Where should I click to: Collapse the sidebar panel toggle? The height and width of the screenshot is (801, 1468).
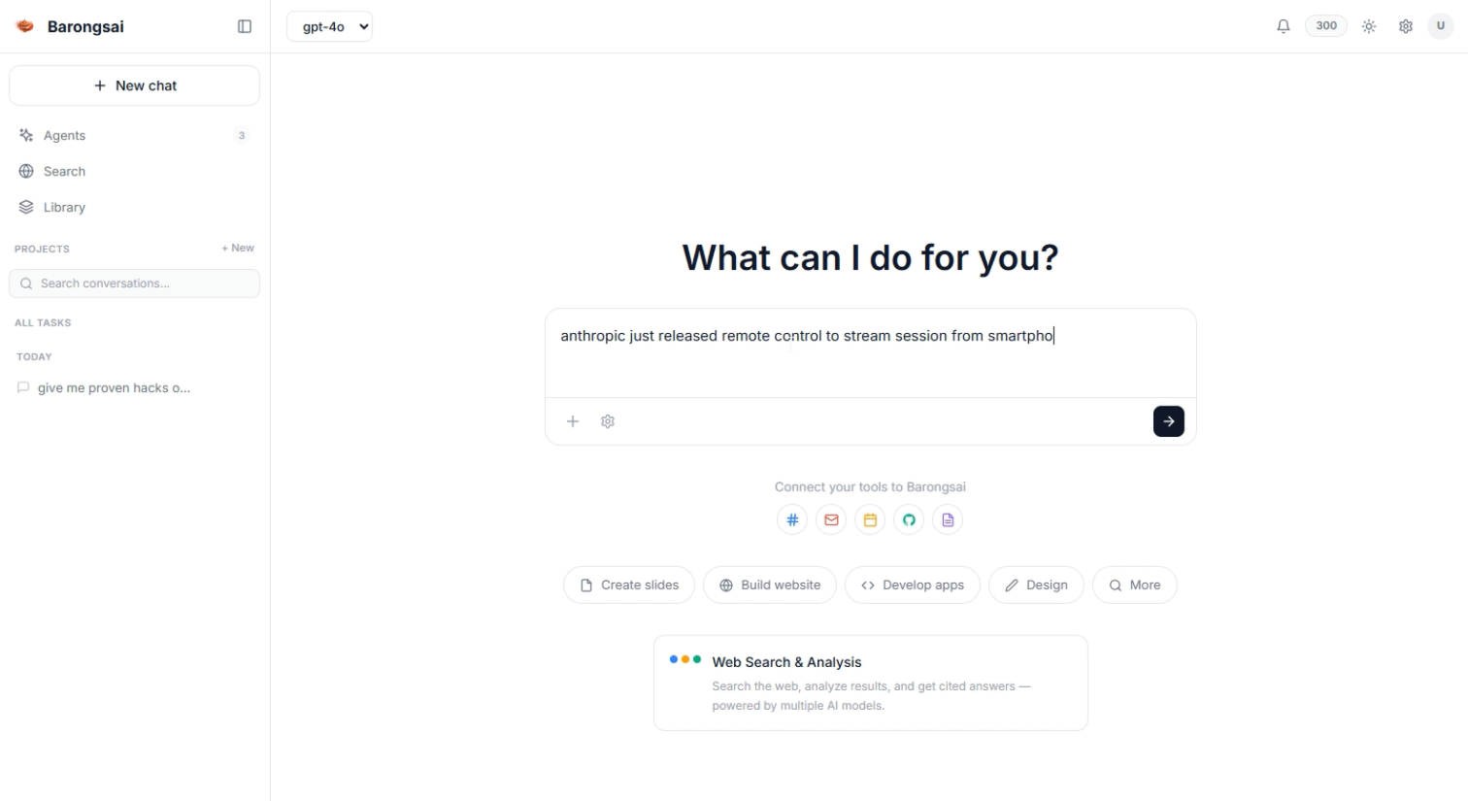pos(245,26)
